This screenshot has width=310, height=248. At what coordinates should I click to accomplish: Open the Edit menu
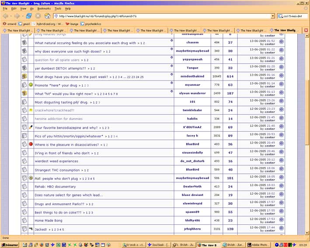click(x=14, y=8)
